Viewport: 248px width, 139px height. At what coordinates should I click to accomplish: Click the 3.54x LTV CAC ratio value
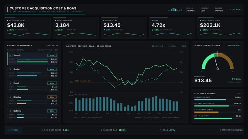(238, 116)
